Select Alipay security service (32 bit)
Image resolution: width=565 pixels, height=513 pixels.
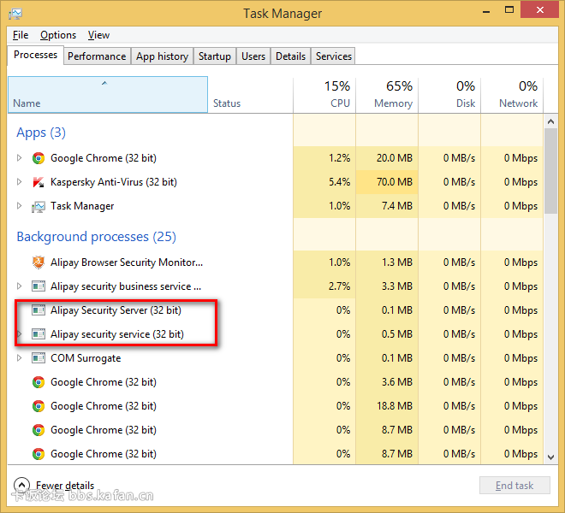(276, 334)
